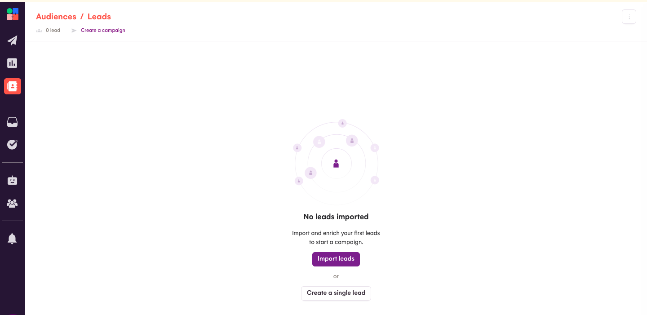
Task: Expand the three-dot options menu
Action: pos(629,17)
